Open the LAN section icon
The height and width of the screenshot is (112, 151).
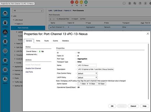(x=5, y=32)
